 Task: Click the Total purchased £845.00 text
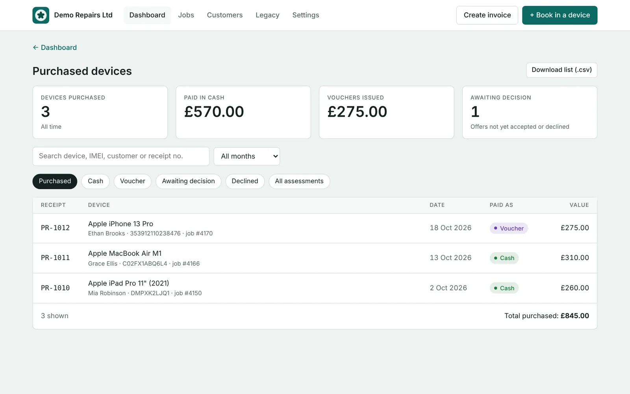click(547, 316)
